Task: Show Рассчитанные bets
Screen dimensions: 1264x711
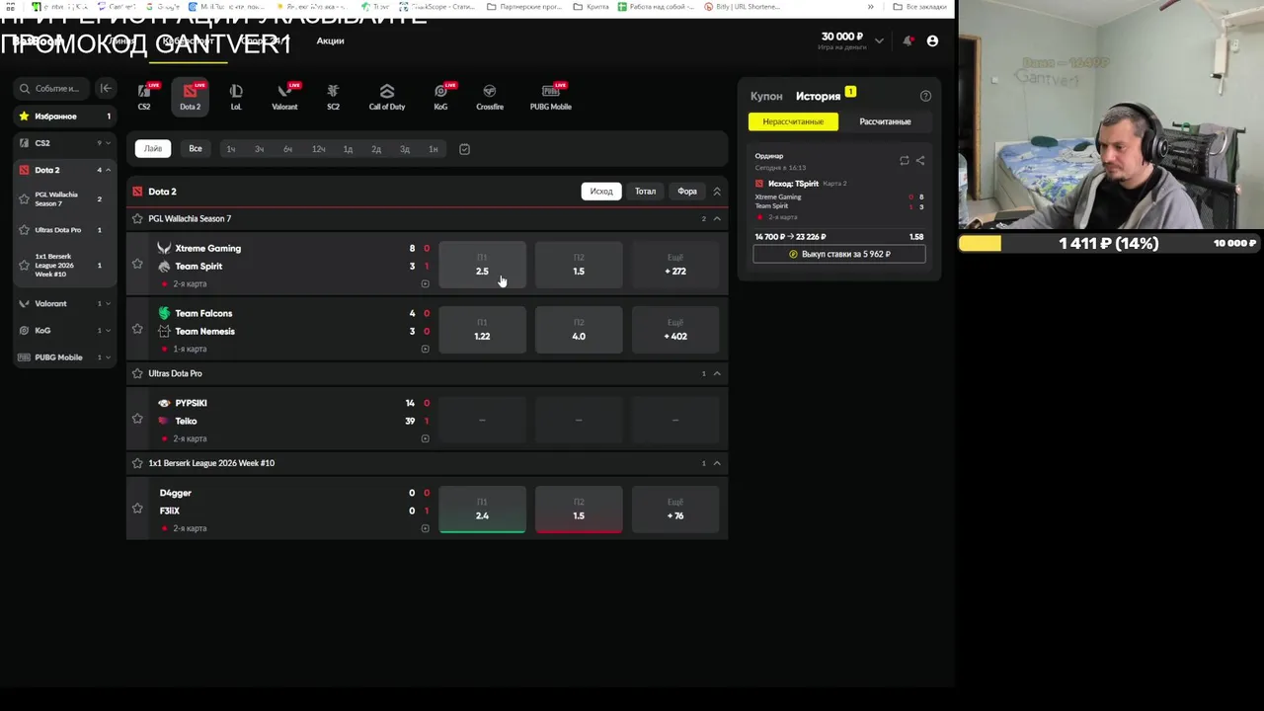Action: pyautogui.click(x=885, y=121)
